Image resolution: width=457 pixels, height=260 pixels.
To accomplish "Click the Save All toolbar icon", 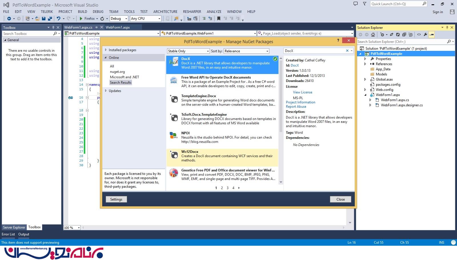I will 50,19.
